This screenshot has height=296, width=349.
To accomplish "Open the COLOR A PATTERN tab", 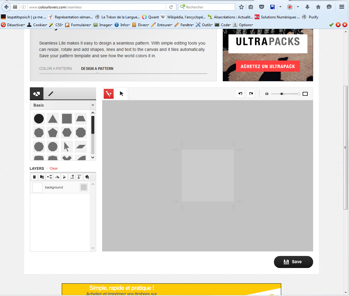I will (55, 69).
